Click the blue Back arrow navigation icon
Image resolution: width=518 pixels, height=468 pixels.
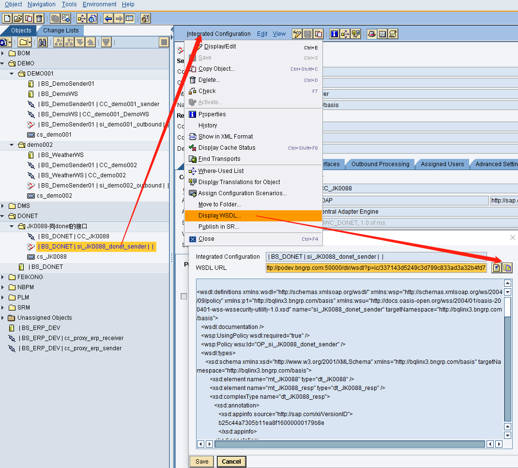107,18
